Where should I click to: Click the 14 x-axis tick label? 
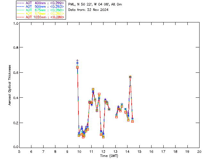(x=127, y=152)
